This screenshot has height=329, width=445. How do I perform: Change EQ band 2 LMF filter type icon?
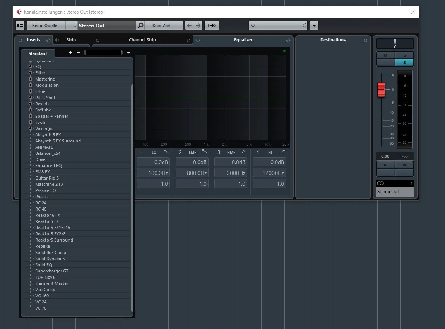pos(205,152)
